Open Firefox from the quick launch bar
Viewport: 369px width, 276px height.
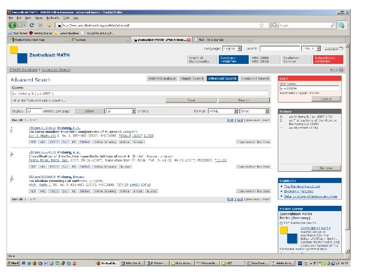click(35, 263)
